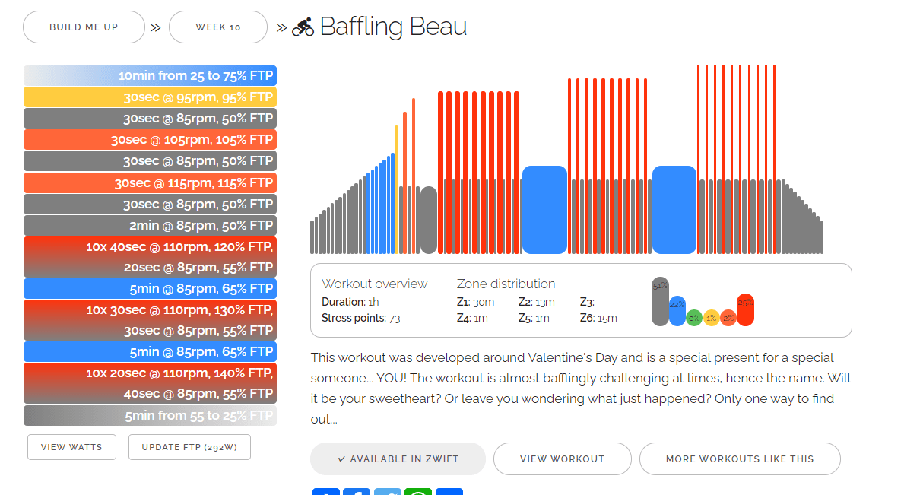Click the first blue share icon

(326, 492)
